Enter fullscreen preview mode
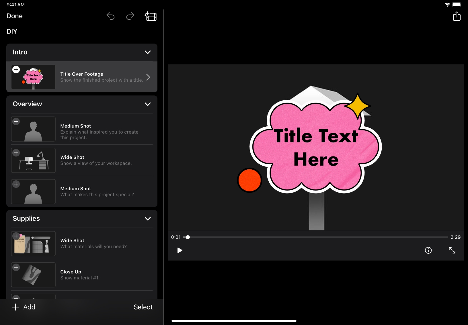468x325 pixels. [452, 250]
